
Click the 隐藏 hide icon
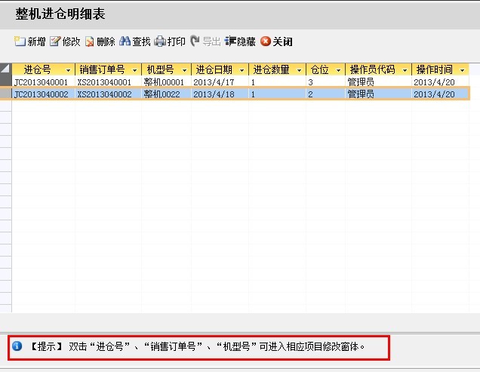pos(230,41)
